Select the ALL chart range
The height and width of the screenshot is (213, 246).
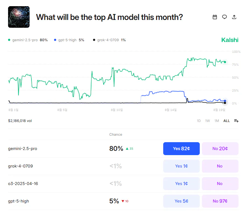[226, 121]
